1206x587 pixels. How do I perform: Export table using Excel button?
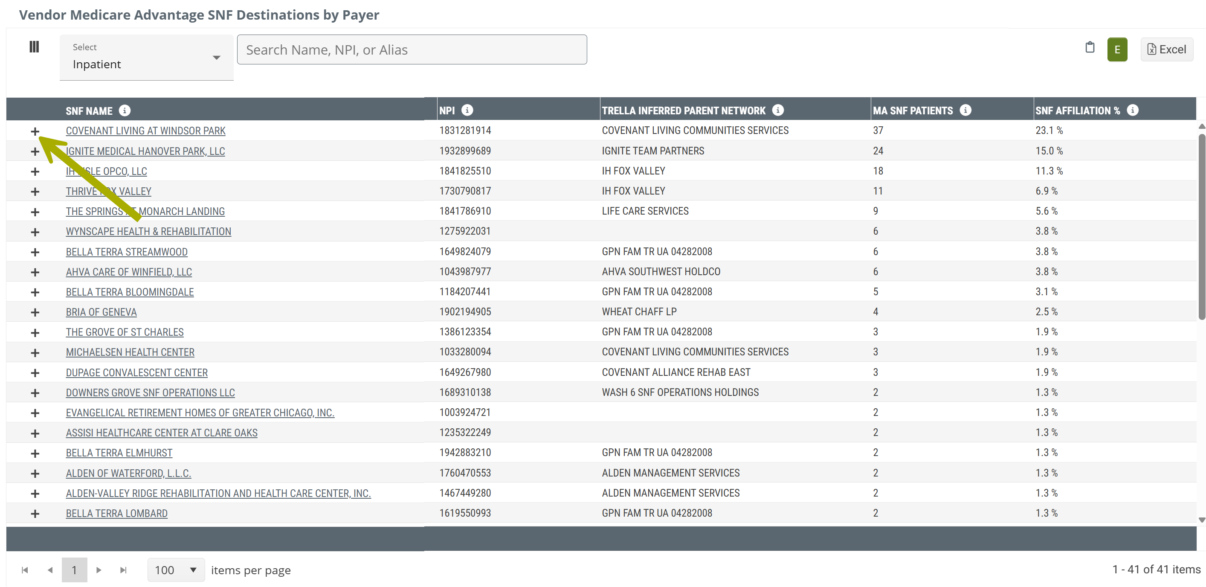pos(1166,49)
